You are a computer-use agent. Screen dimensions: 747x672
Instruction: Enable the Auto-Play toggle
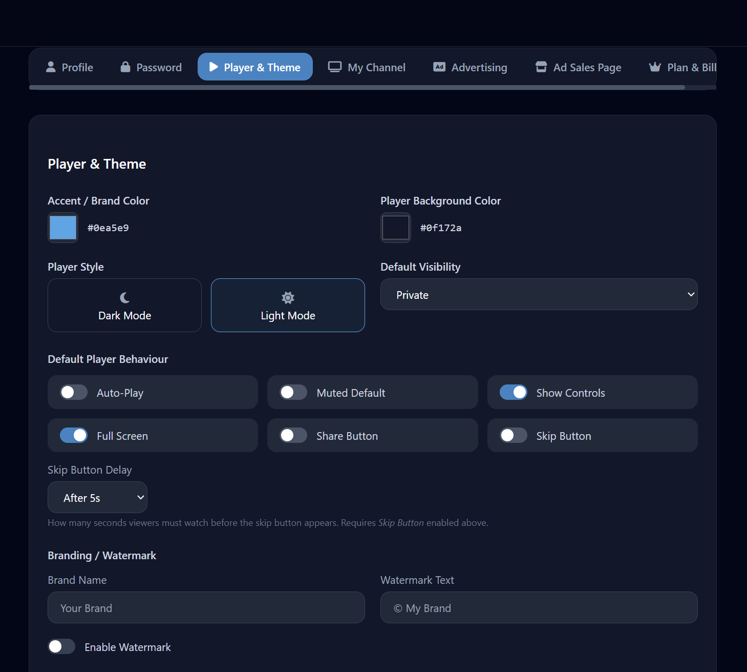[x=74, y=393]
